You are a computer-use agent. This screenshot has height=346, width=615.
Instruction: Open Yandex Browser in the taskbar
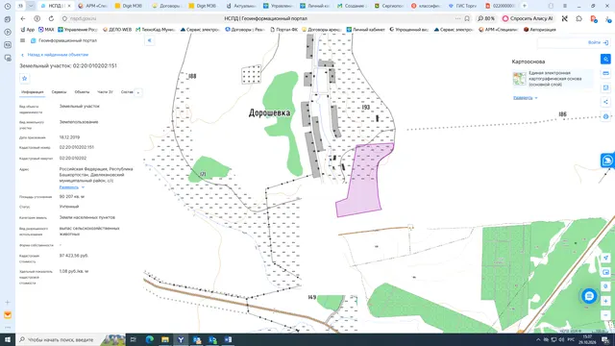click(x=181, y=339)
